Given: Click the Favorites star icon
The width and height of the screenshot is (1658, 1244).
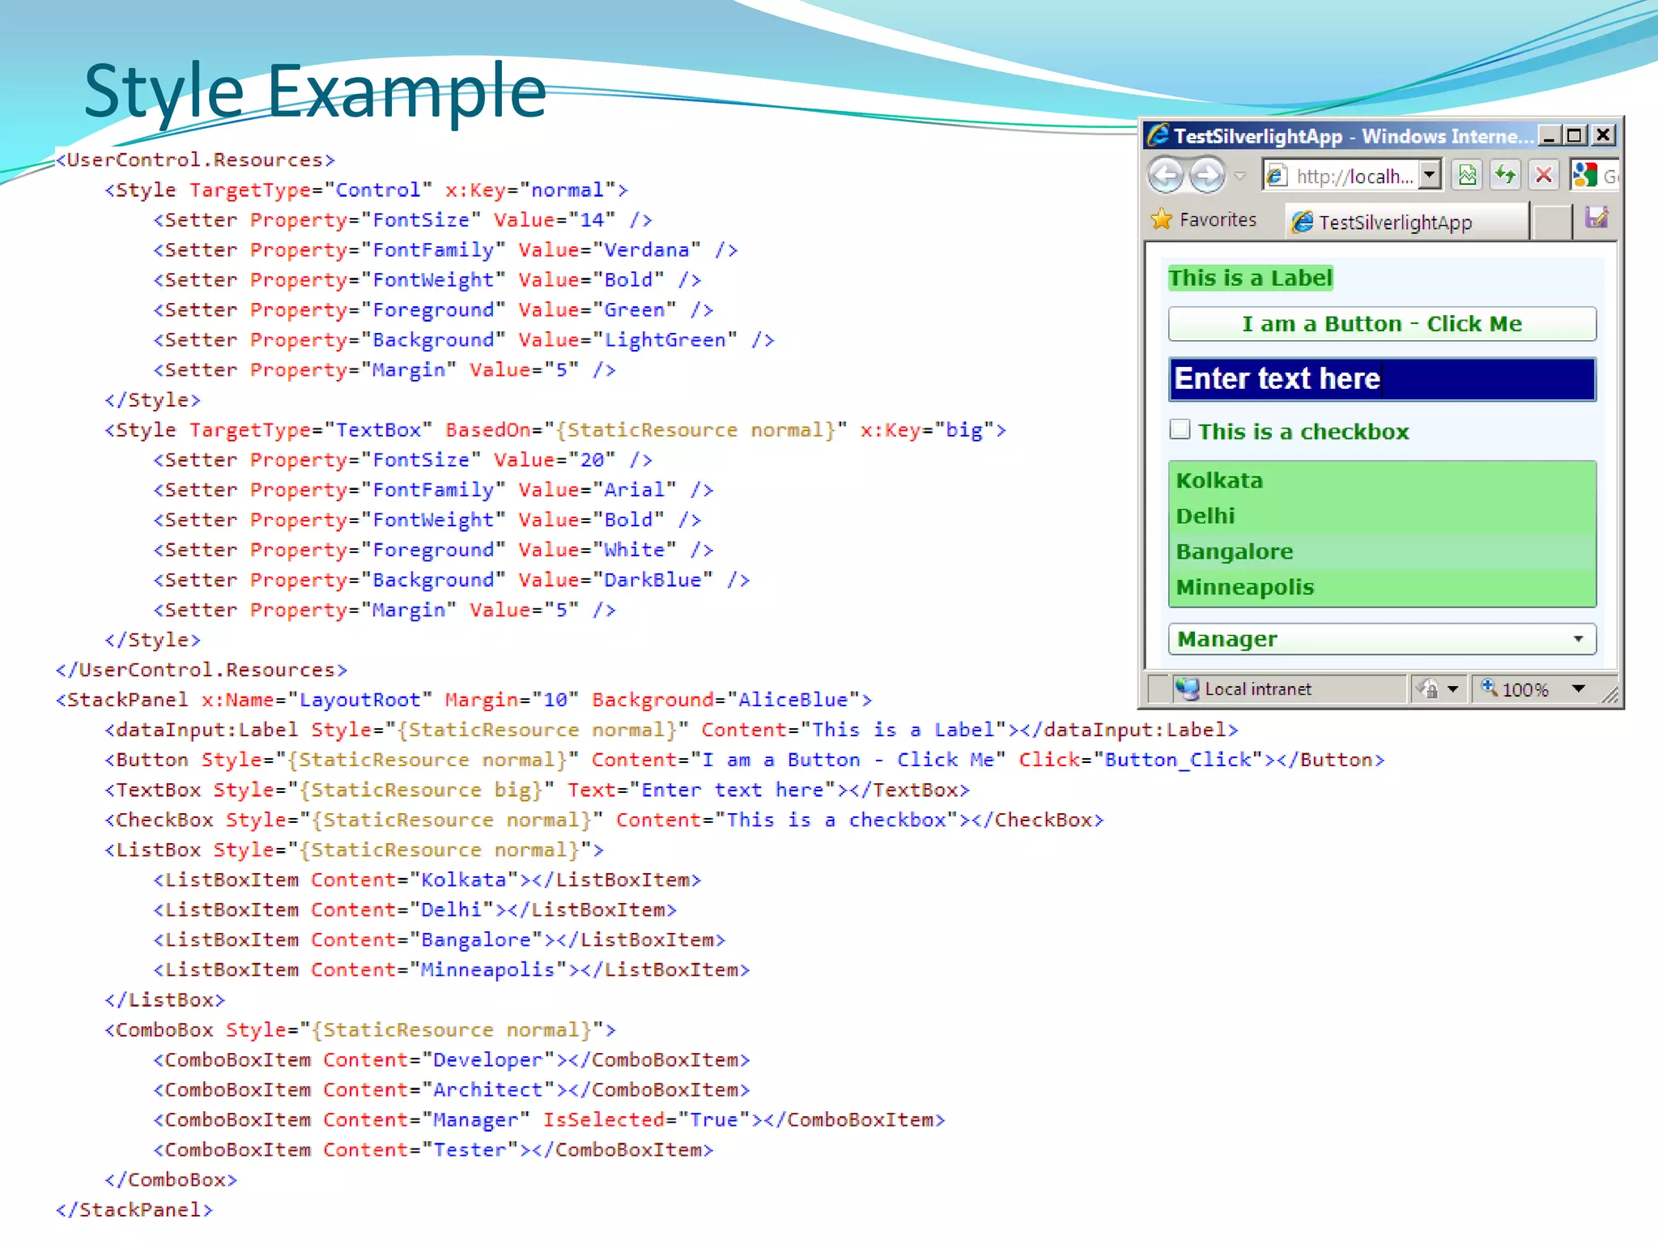Looking at the screenshot, I should [1162, 219].
